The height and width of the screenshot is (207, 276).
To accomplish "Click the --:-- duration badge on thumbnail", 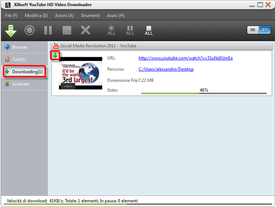I will tap(68, 86).
